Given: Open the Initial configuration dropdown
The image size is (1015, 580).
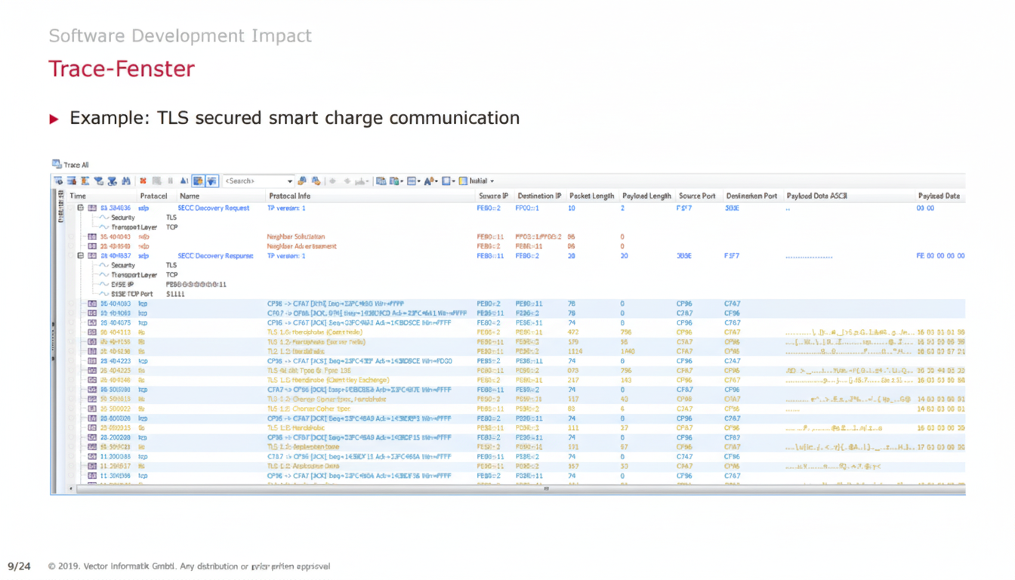Looking at the screenshot, I should pyautogui.click(x=492, y=181).
